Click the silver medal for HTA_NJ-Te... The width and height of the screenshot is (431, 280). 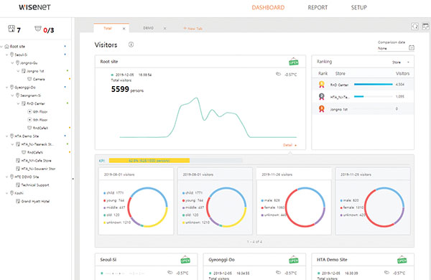[321, 96]
